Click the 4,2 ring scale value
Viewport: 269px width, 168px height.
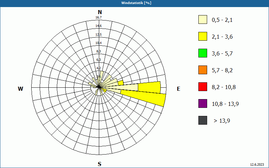click(x=99, y=68)
